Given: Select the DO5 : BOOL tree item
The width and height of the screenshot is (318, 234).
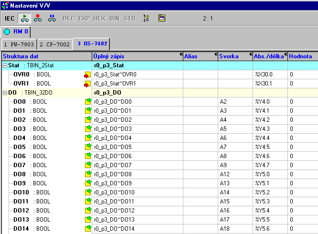Looking at the screenshot, I should [30, 147].
